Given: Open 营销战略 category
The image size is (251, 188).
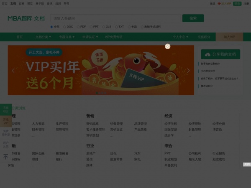Looking at the screenshot, I should coord(92,124).
